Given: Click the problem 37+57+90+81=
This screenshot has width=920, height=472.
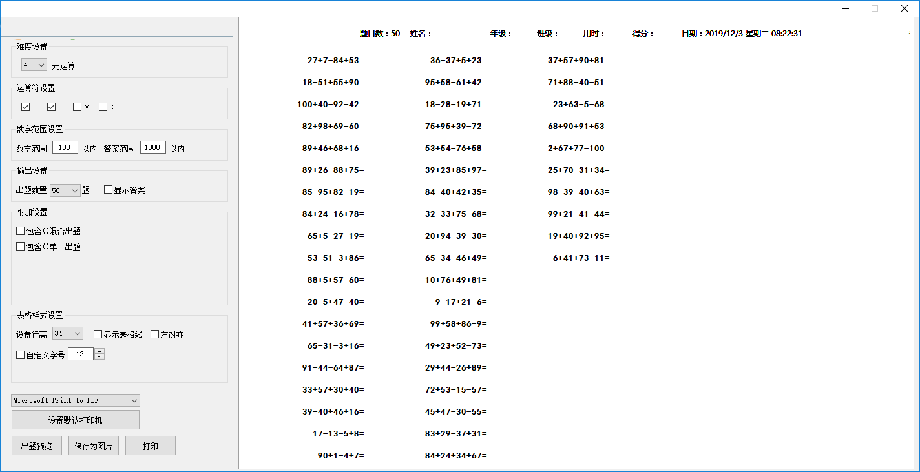Looking at the screenshot, I should click(579, 61).
